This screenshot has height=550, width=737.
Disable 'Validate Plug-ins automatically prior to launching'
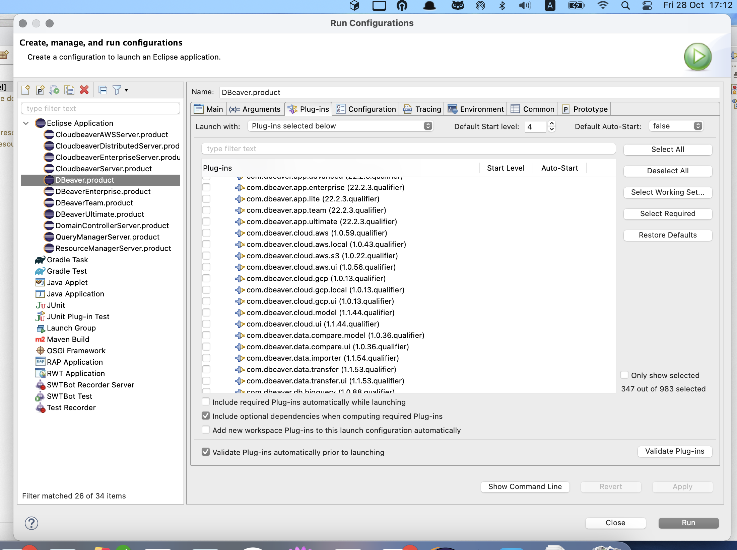(205, 452)
